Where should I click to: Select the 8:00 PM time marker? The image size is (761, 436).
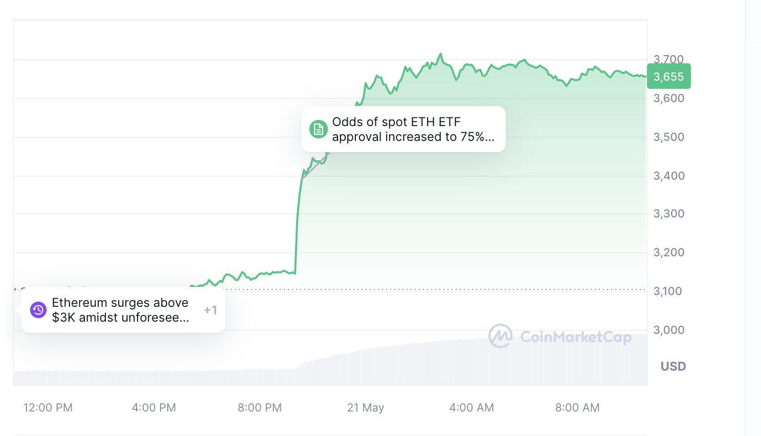260,407
